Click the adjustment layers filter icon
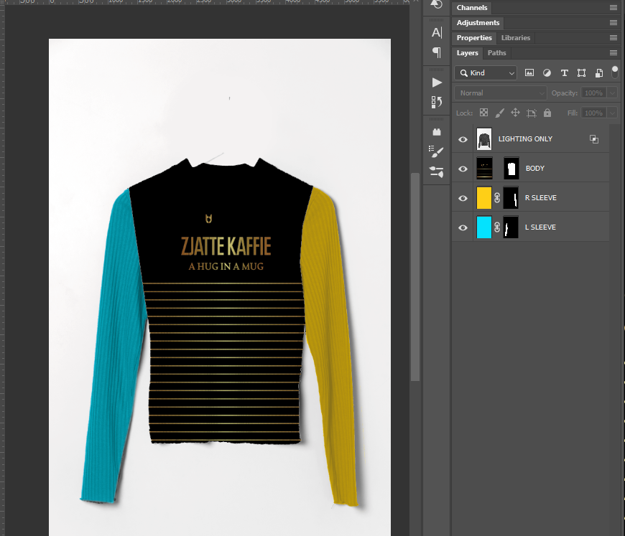This screenshot has width=625, height=536. pos(547,72)
